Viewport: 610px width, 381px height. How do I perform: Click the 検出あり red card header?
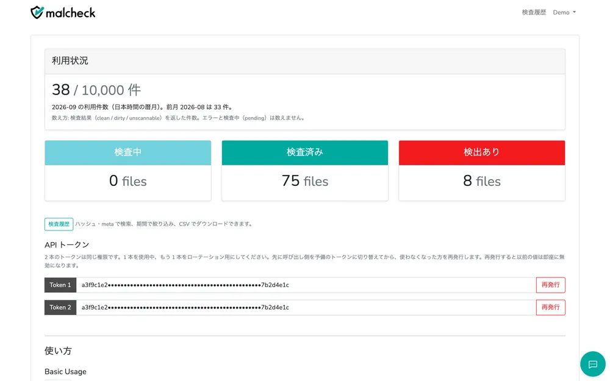click(482, 152)
